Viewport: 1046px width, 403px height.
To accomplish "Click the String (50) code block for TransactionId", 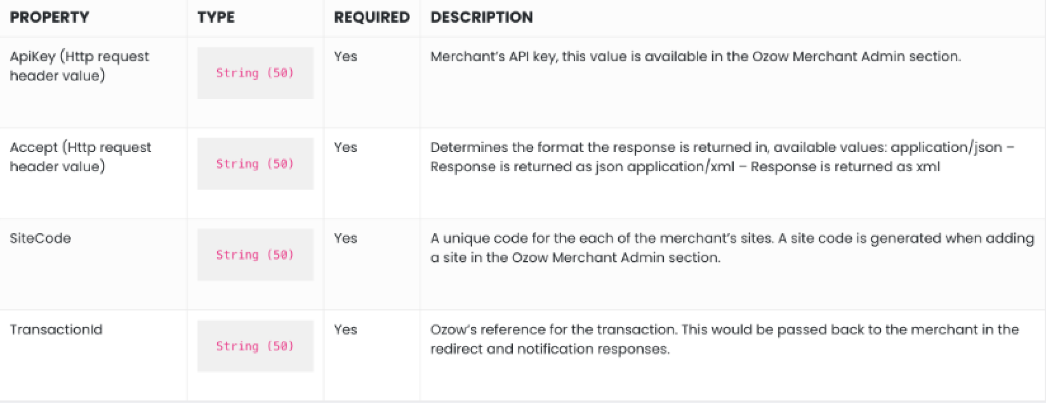I will tap(255, 346).
